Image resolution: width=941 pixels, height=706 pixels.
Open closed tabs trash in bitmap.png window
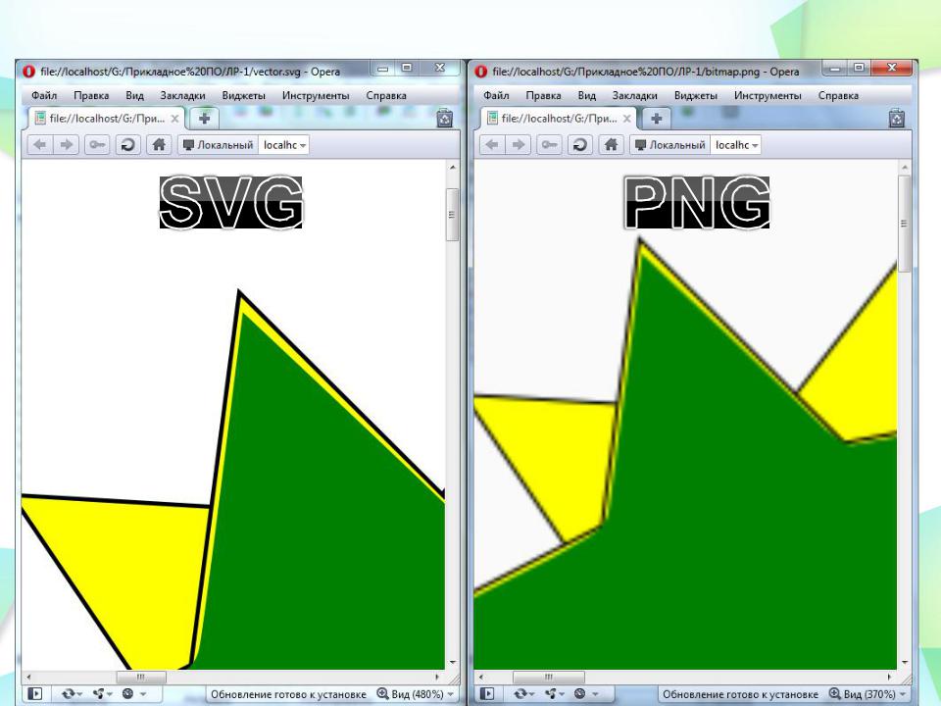(x=897, y=119)
